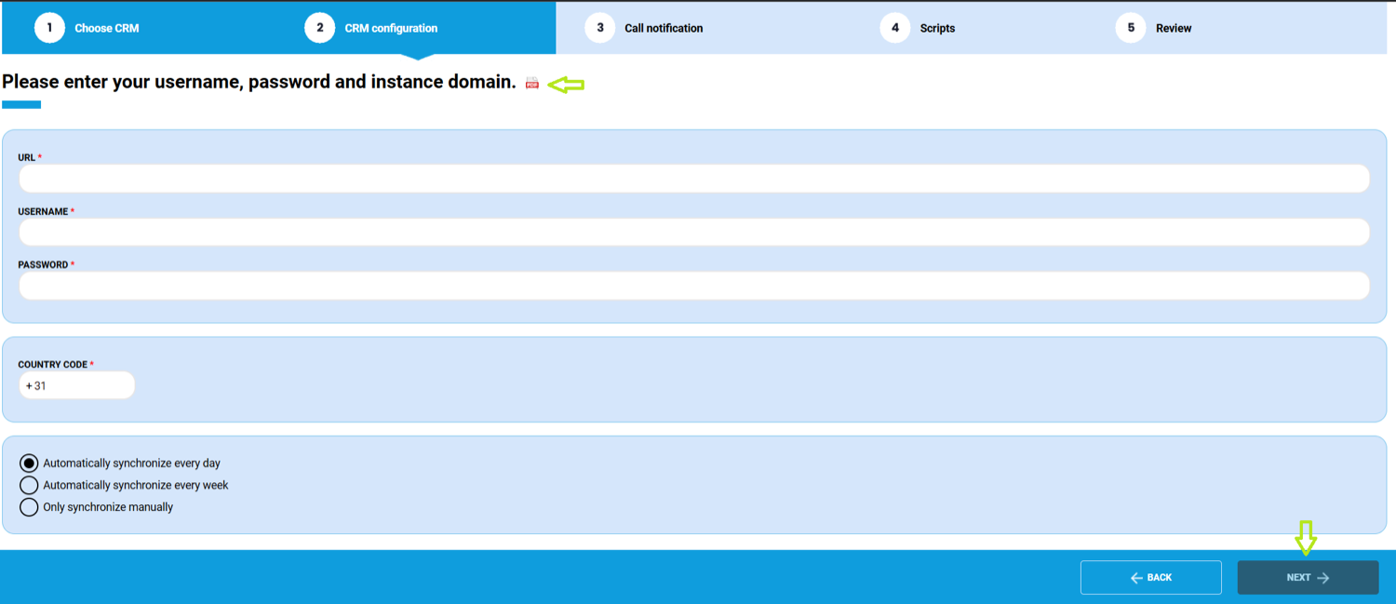Open the PDF help document icon
The height and width of the screenshot is (604, 1396).
532,84
